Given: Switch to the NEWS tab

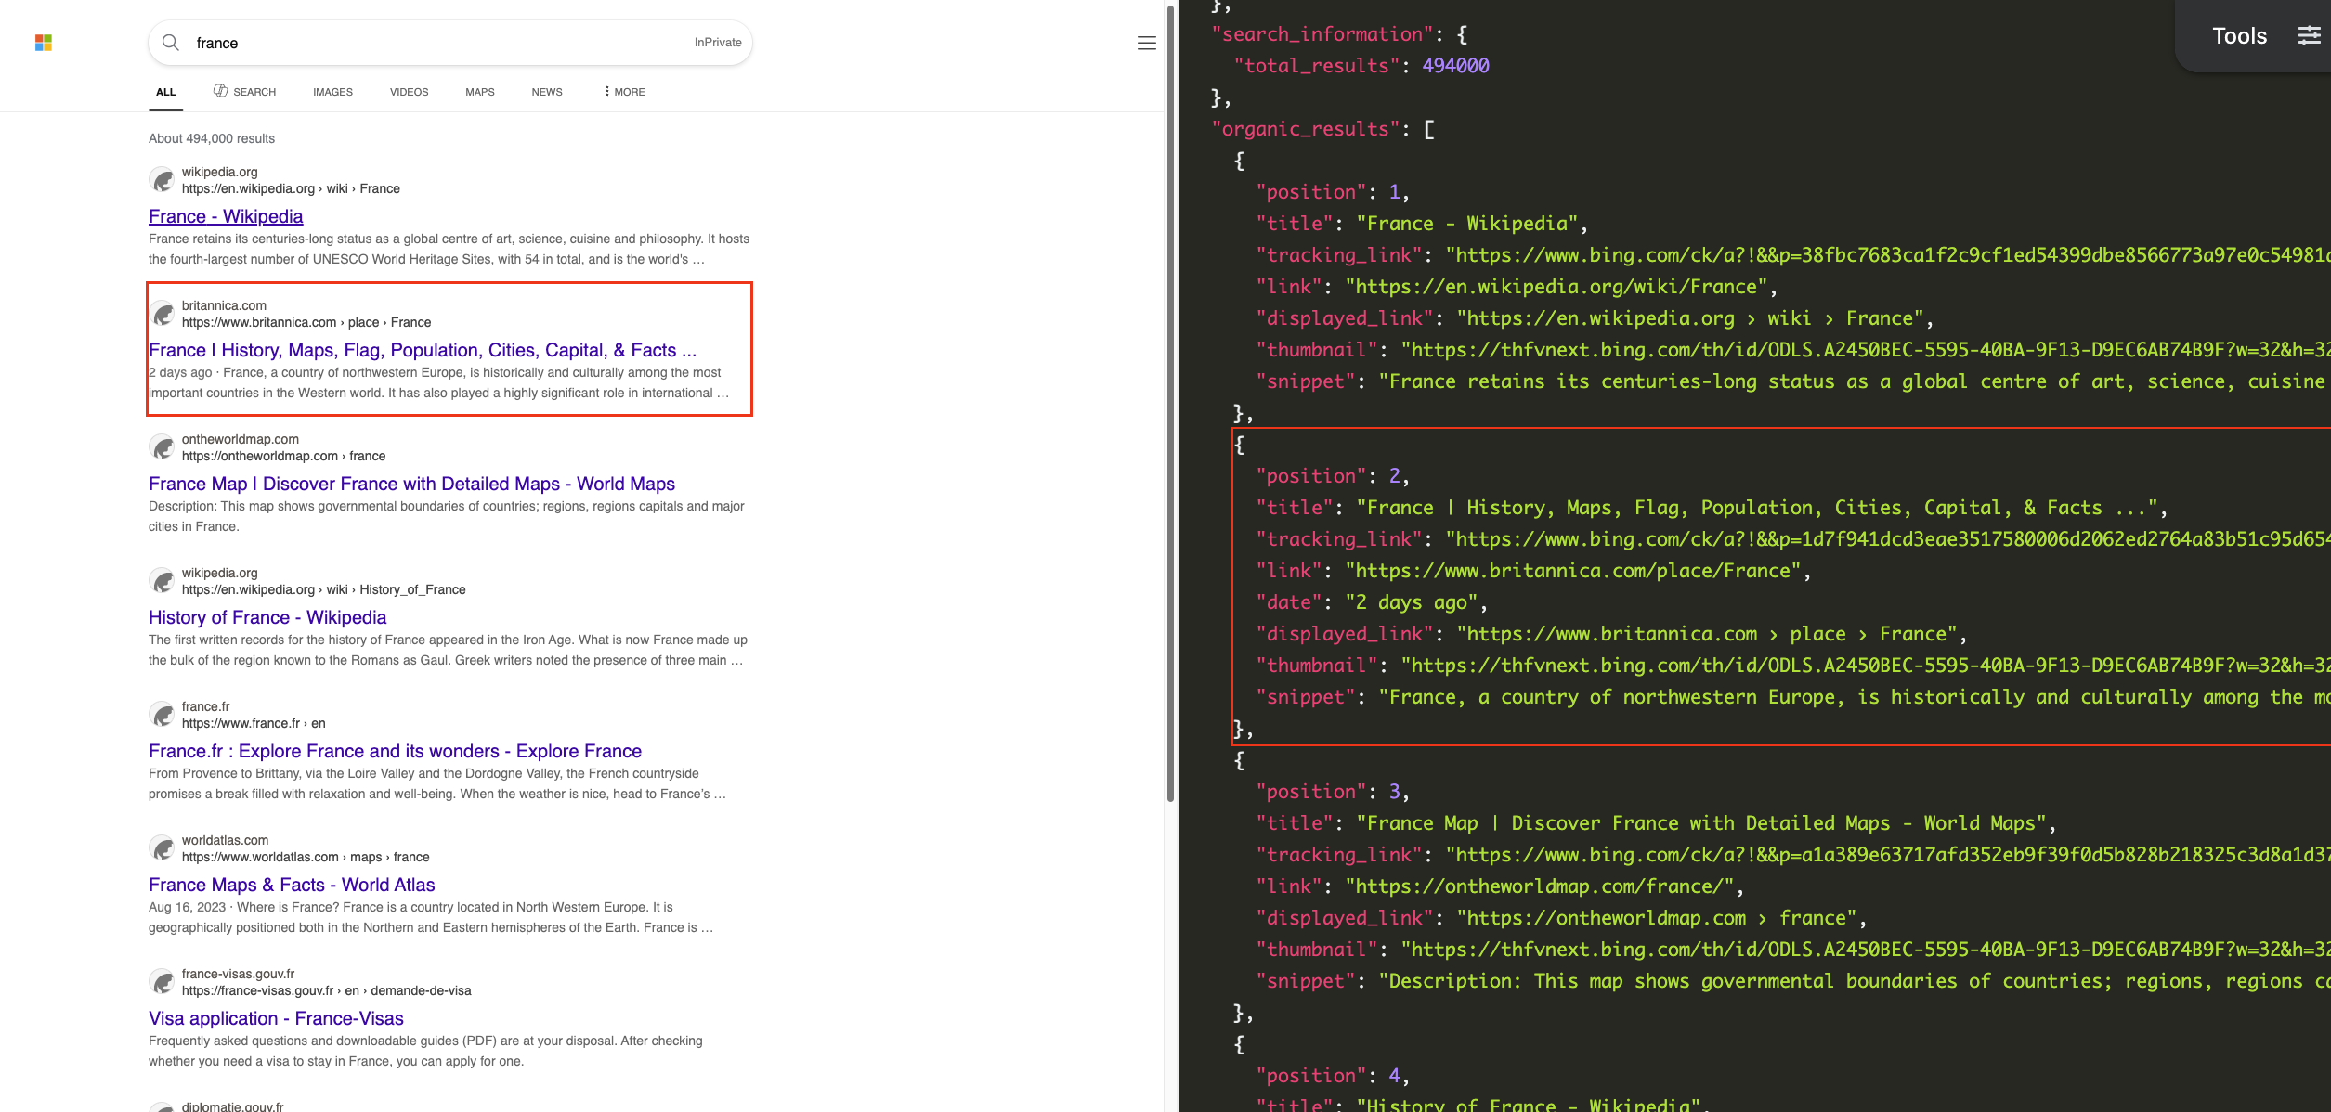Looking at the screenshot, I should point(547,92).
